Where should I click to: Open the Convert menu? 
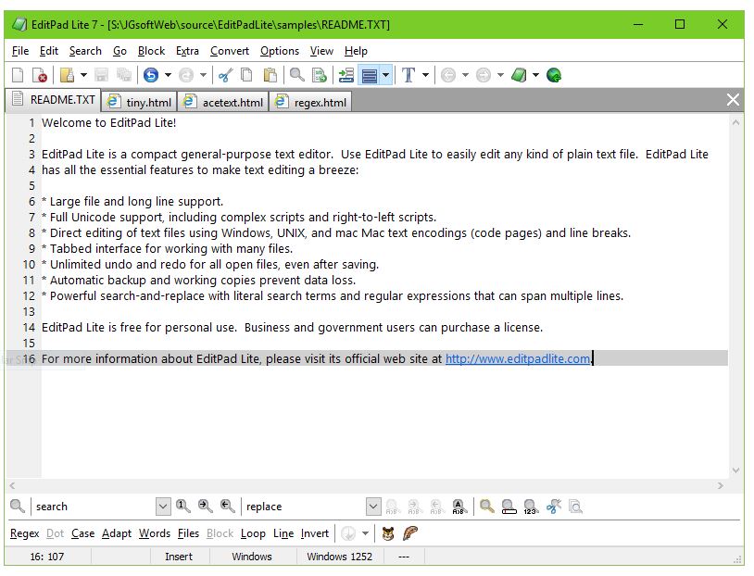[229, 51]
